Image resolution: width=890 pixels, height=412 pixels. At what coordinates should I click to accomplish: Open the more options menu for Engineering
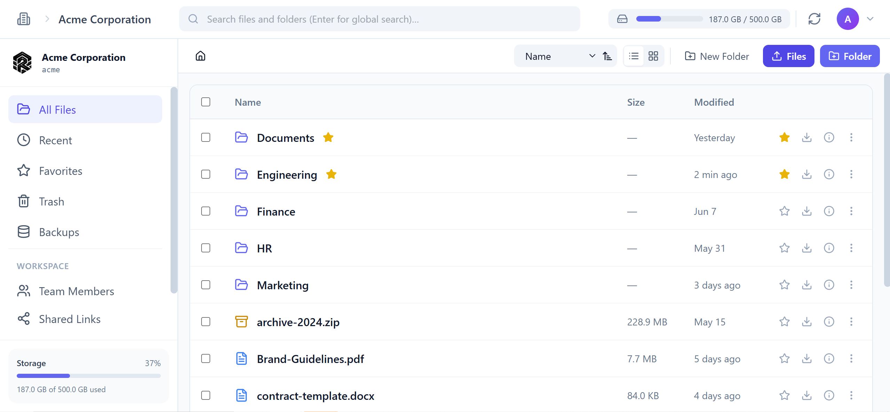click(x=851, y=174)
